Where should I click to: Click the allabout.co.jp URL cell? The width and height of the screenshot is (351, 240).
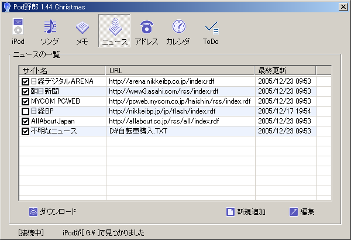(181, 121)
